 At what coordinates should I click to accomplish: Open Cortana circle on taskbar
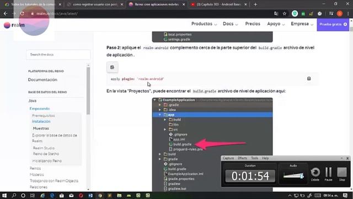pyautogui.click(x=23, y=195)
